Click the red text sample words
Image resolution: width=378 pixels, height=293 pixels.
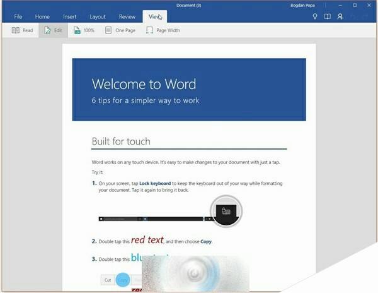[x=147, y=240]
